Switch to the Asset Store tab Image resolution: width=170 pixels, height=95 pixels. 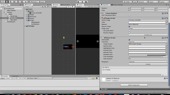coord(65,5)
